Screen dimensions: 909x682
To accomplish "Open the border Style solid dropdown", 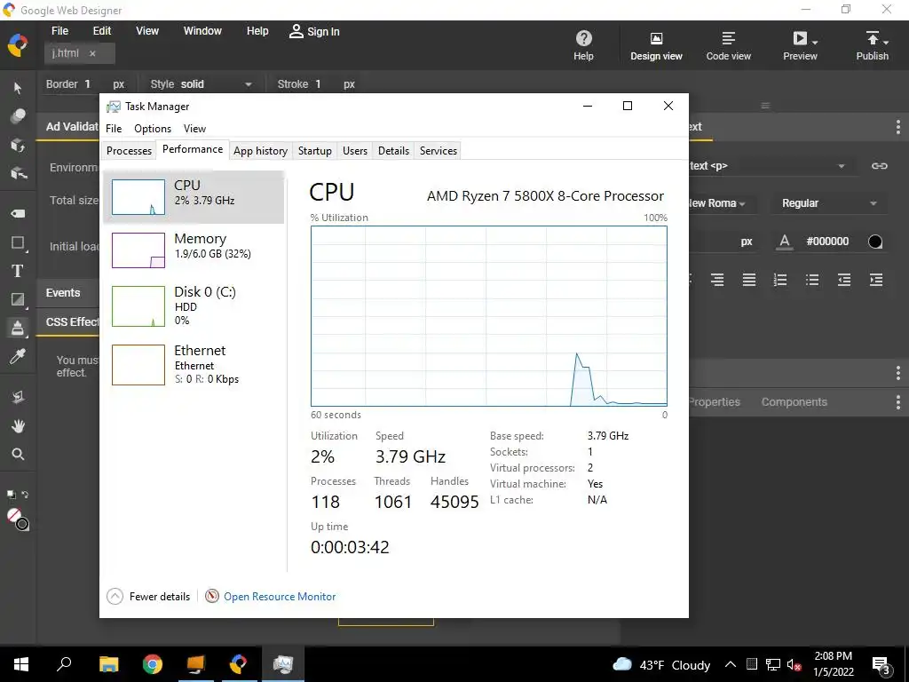I will (x=201, y=84).
